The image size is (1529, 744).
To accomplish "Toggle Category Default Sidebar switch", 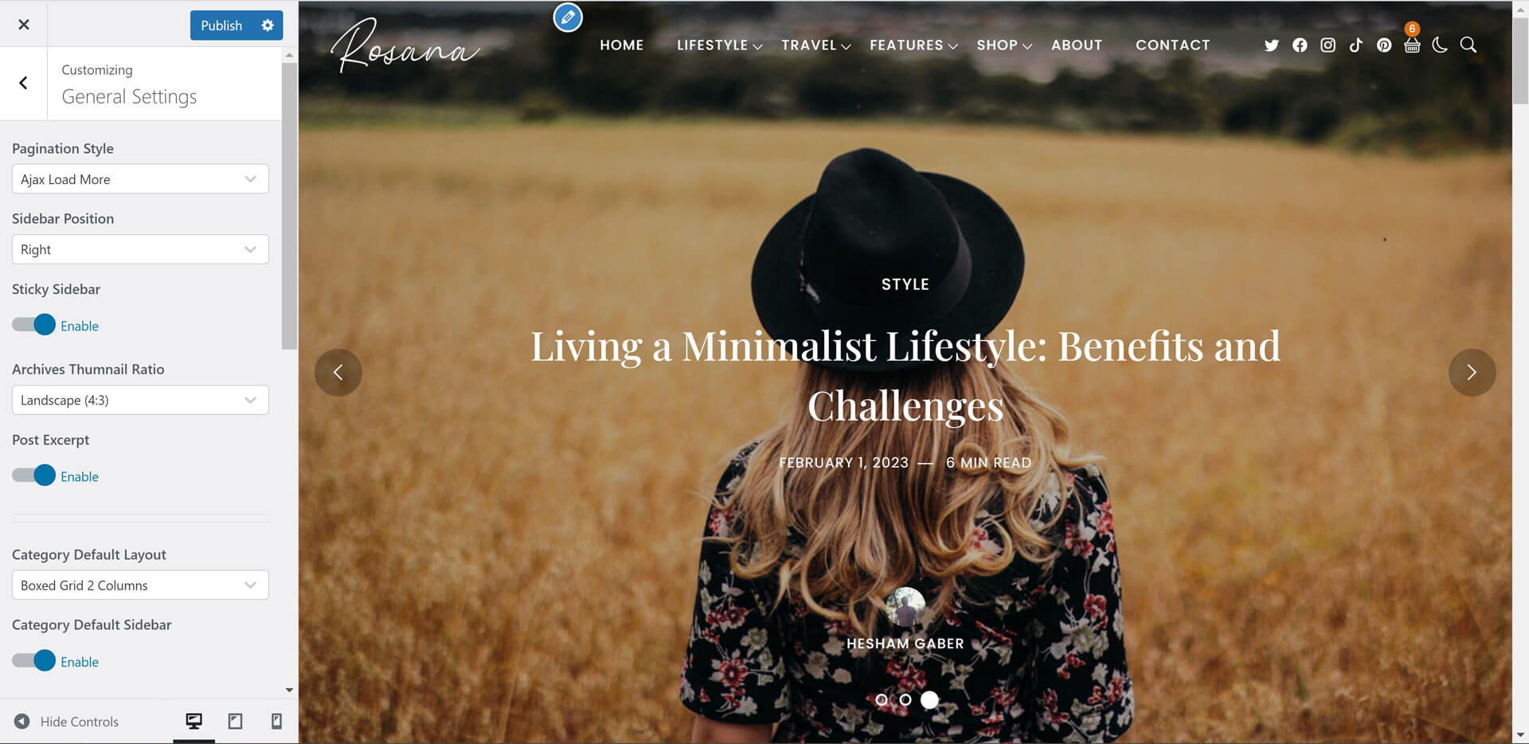I will click(x=33, y=661).
